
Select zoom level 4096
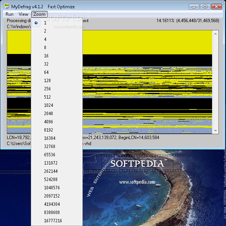tap(57, 122)
